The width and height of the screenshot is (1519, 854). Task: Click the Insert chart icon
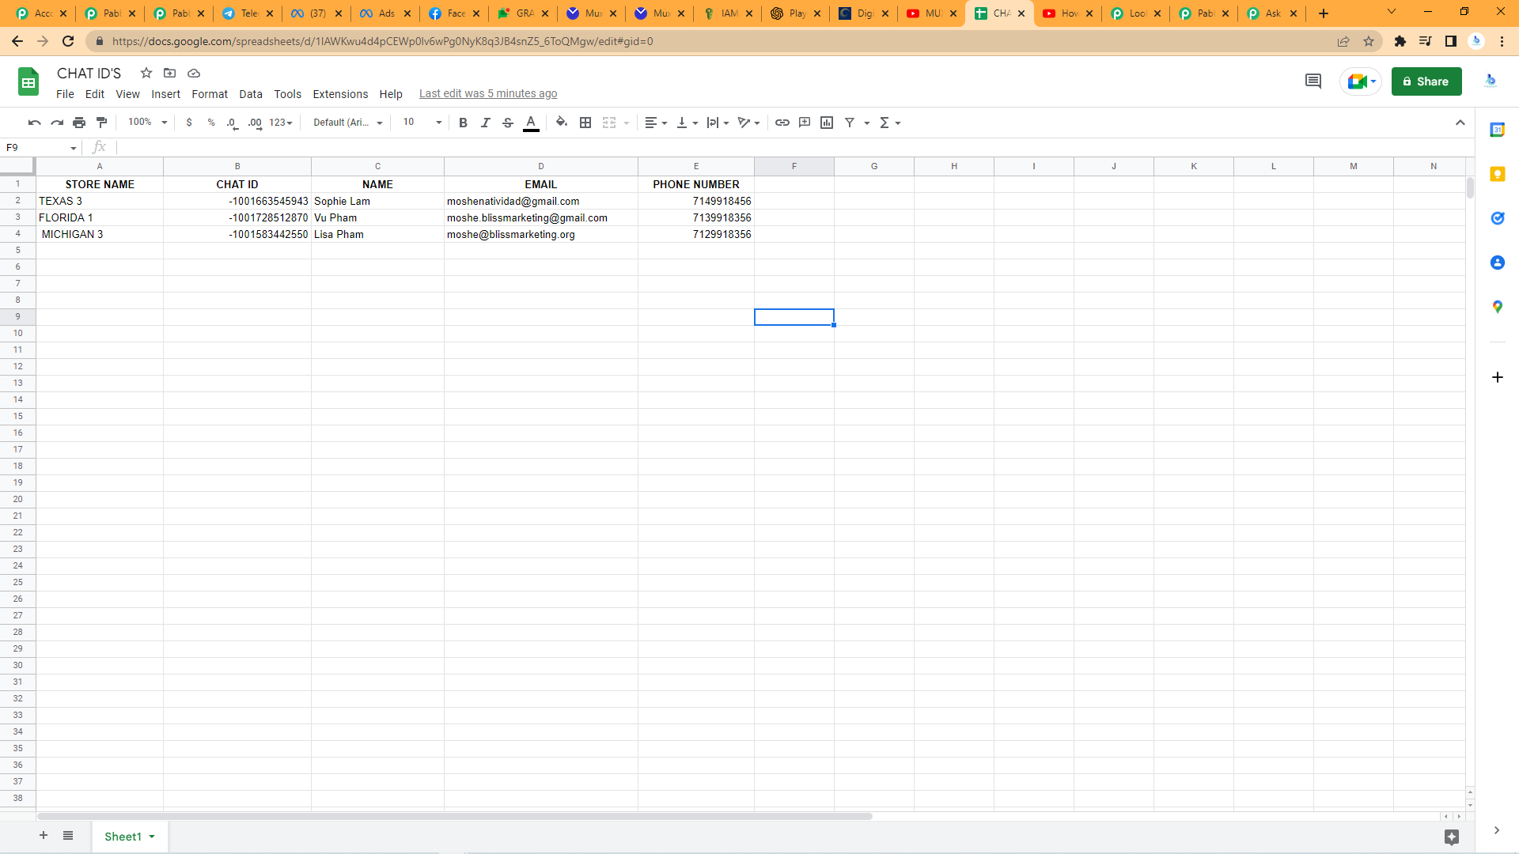tap(827, 123)
